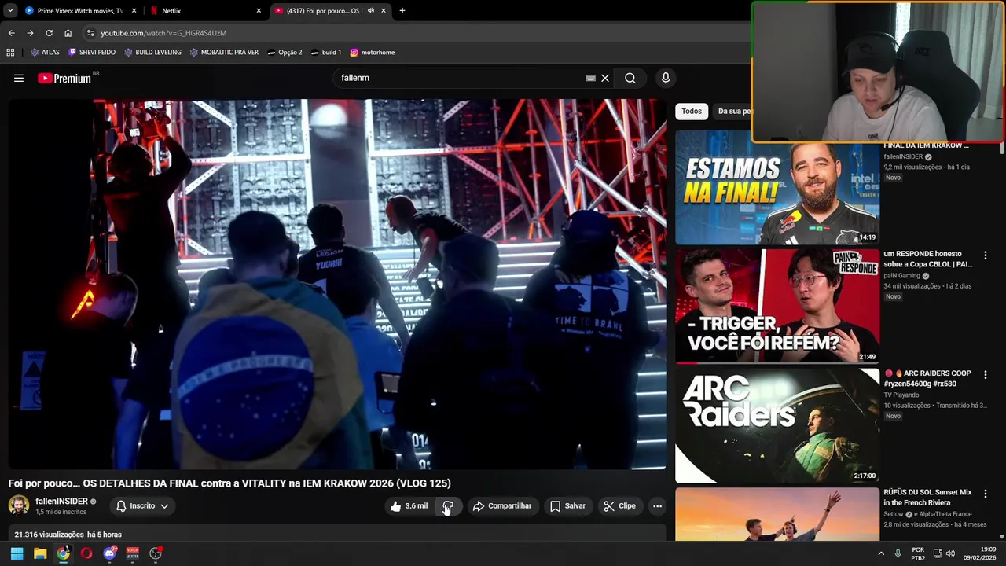1006x566 pixels.
Task: Open File Explorer from taskbar
Action: pyautogui.click(x=40, y=553)
